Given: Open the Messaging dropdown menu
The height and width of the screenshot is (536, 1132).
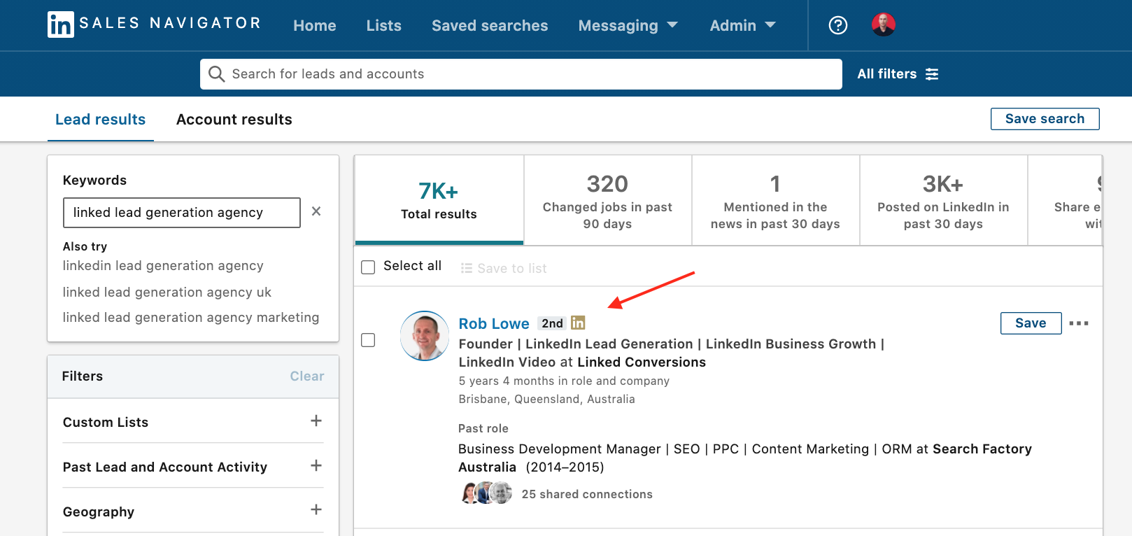Looking at the screenshot, I should (x=628, y=25).
